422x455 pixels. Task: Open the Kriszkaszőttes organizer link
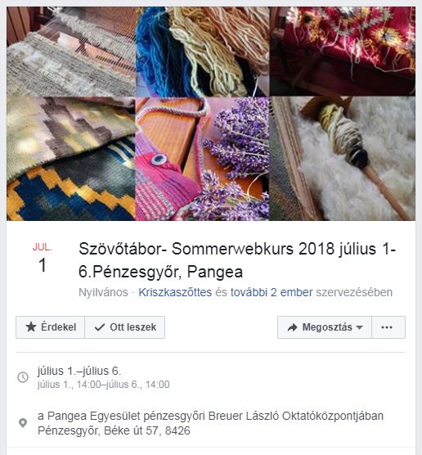point(175,292)
